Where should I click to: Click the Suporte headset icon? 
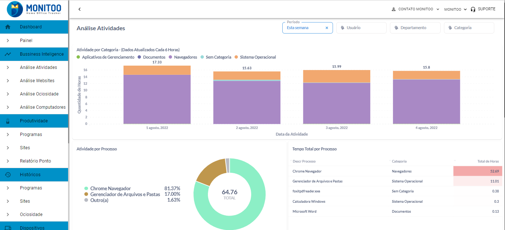tap(473, 9)
